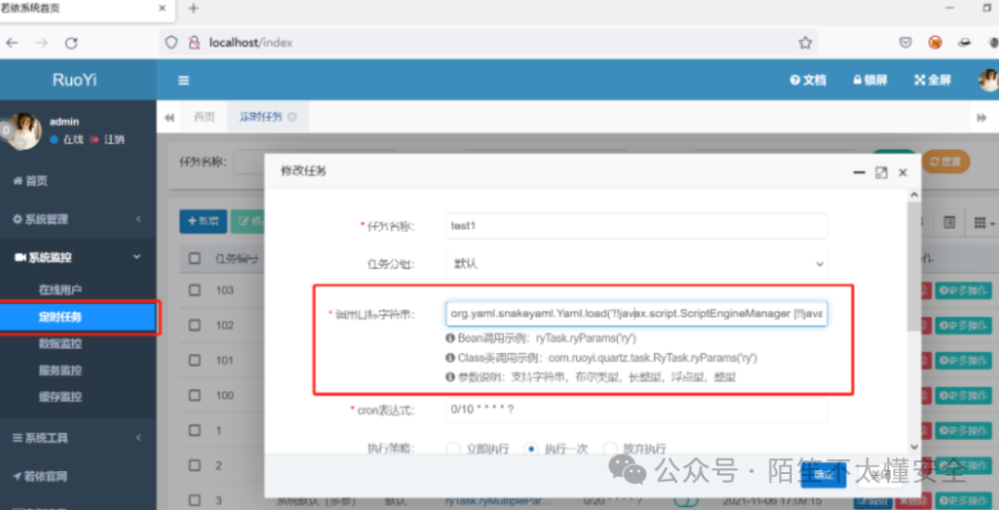Open the Pocket save icon

(905, 42)
